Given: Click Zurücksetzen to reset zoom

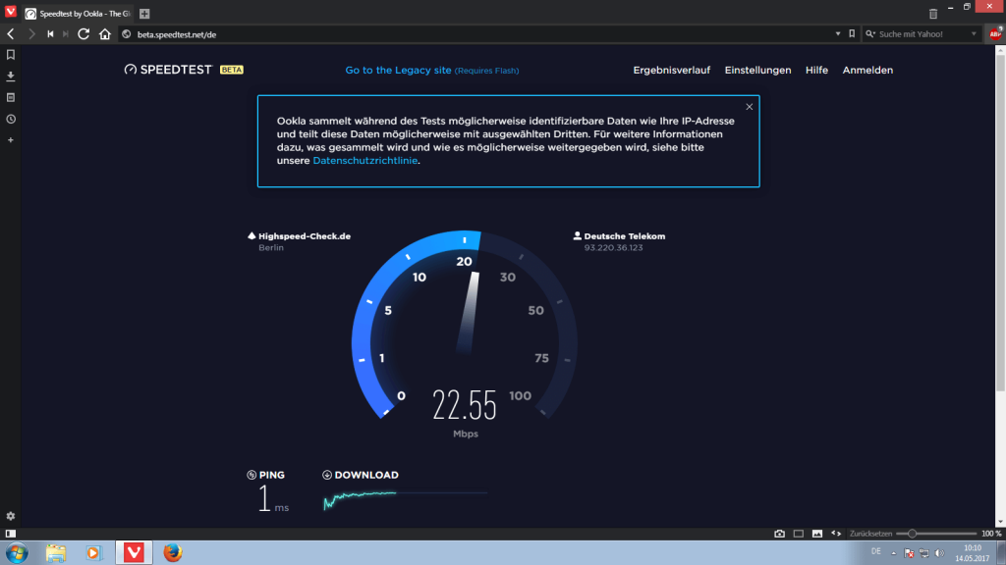Looking at the screenshot, I should 870,534.
